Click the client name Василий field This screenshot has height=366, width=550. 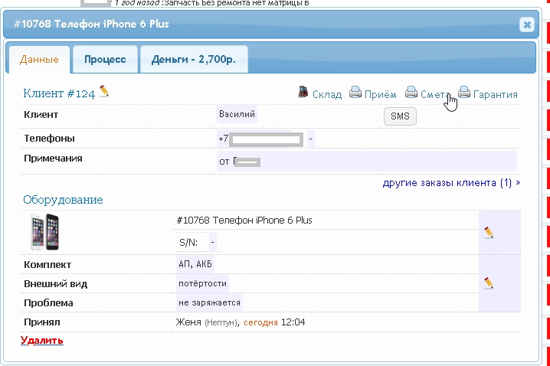(x=237, y=115)
